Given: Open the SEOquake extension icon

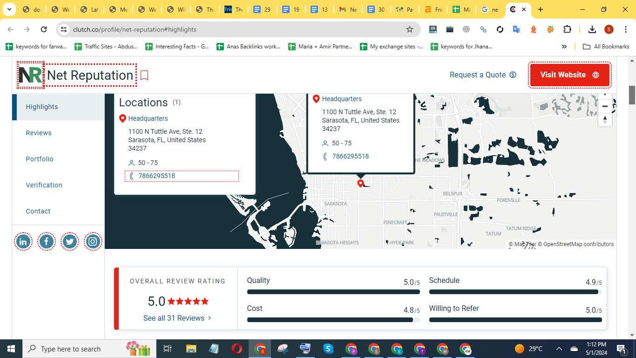Looking at the screenshot, I should coord(550,29).
